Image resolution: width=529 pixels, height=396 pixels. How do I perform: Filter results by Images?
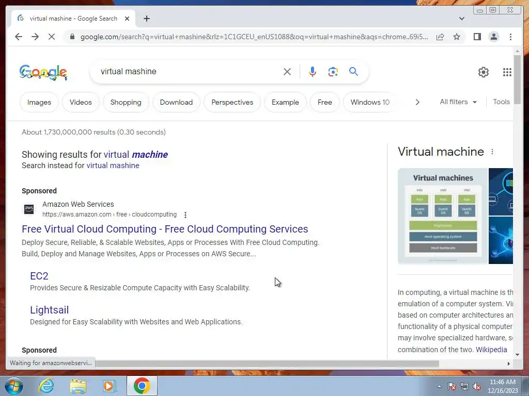click(x=39, y=102)
